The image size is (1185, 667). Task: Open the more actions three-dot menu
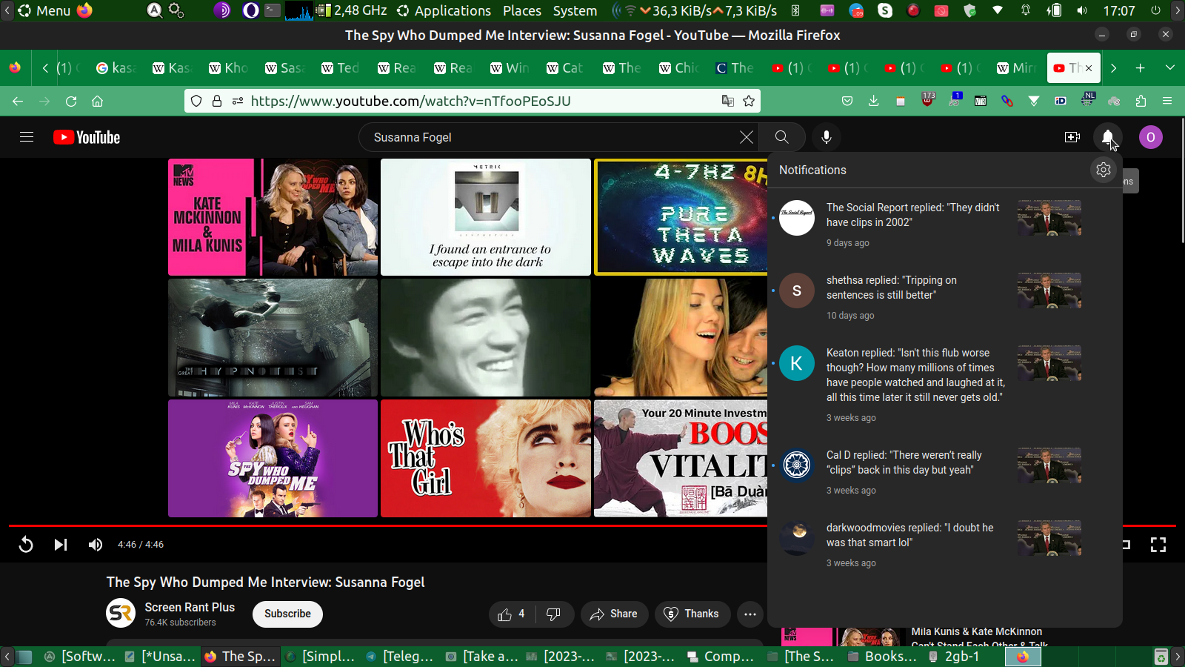point(750,614)
